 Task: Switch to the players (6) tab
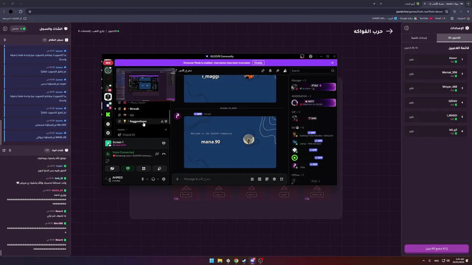click(x=454, y=38)
